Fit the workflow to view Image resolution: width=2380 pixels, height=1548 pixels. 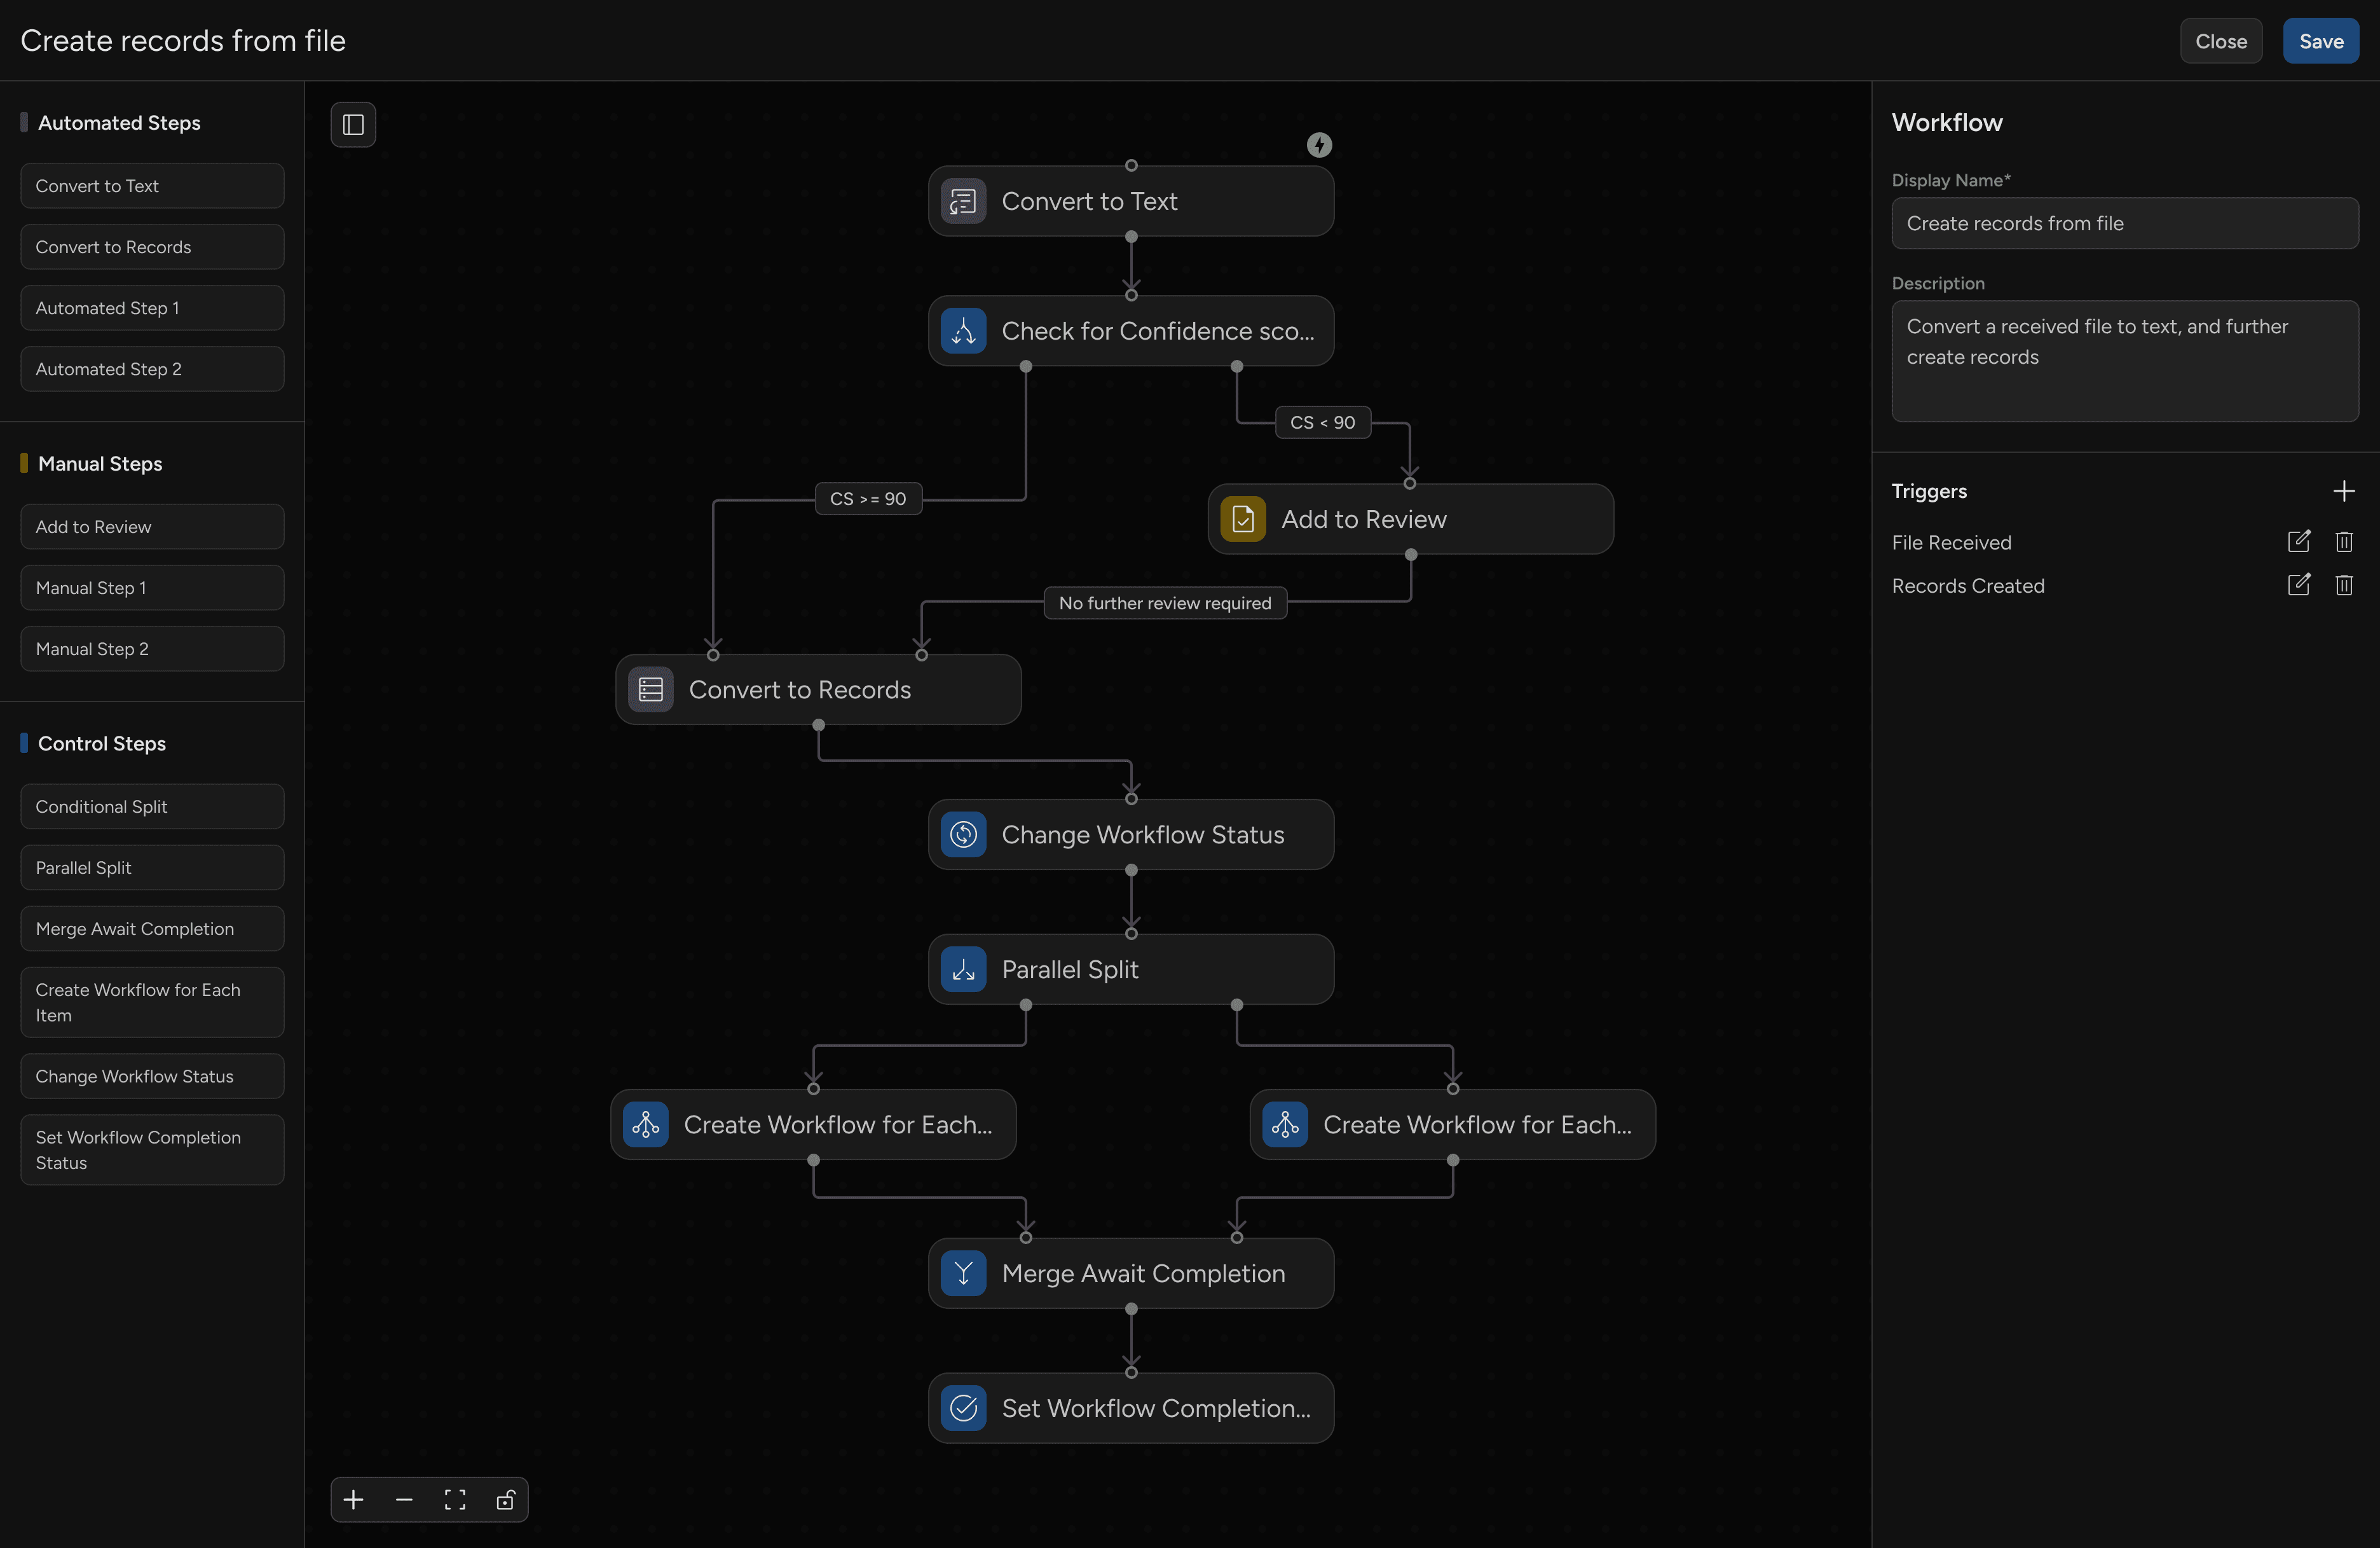pyautogui.click(x=455, y=1499)
